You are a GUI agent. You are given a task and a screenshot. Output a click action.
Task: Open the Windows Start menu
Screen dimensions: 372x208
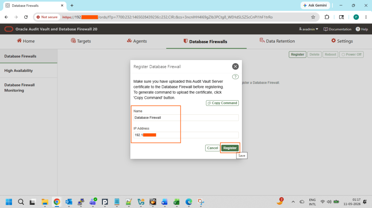9,202
